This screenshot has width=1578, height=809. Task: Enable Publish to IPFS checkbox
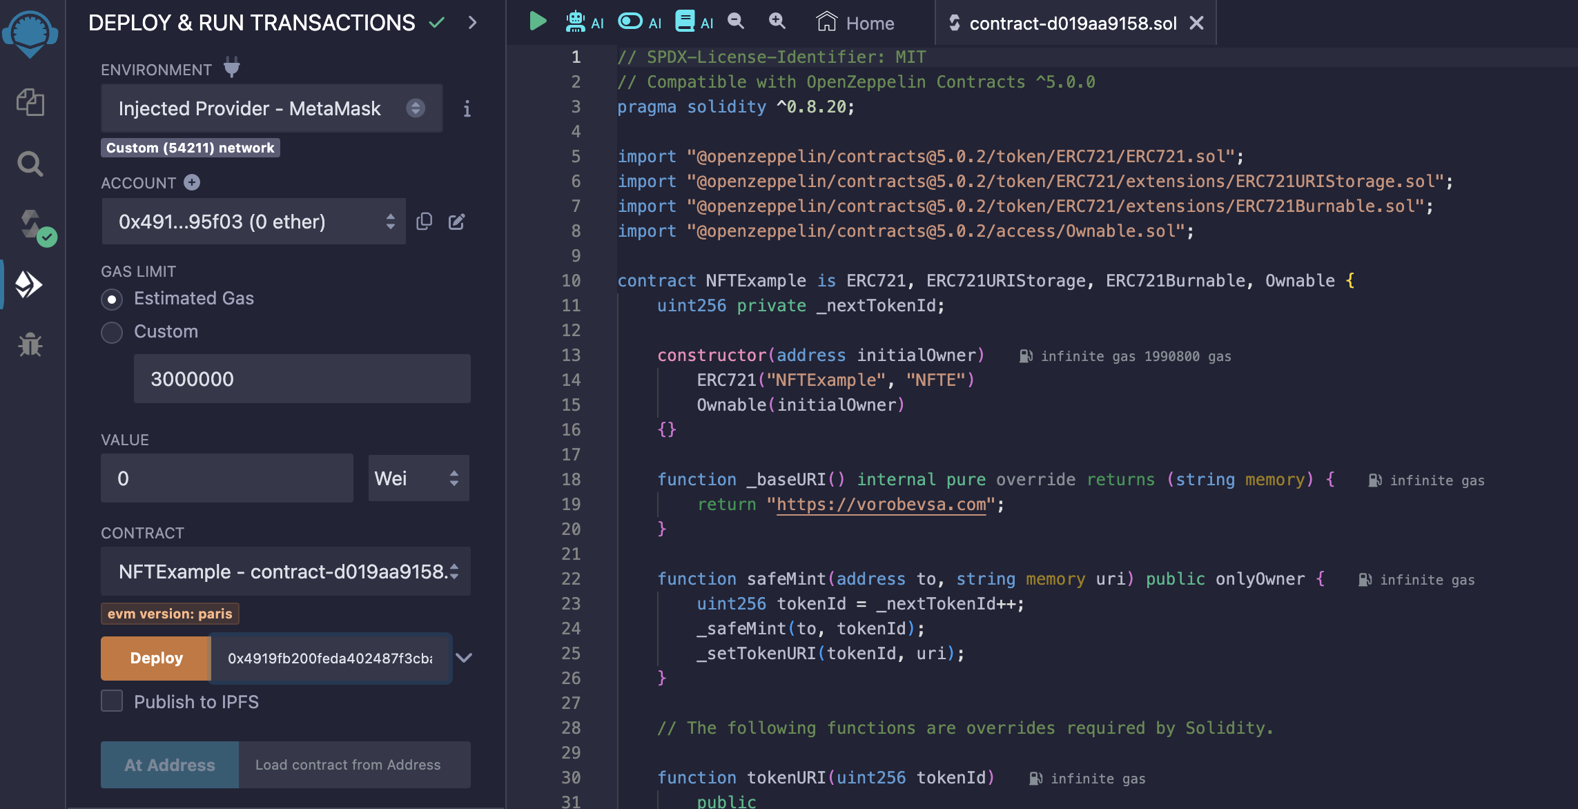click(111, 702)
